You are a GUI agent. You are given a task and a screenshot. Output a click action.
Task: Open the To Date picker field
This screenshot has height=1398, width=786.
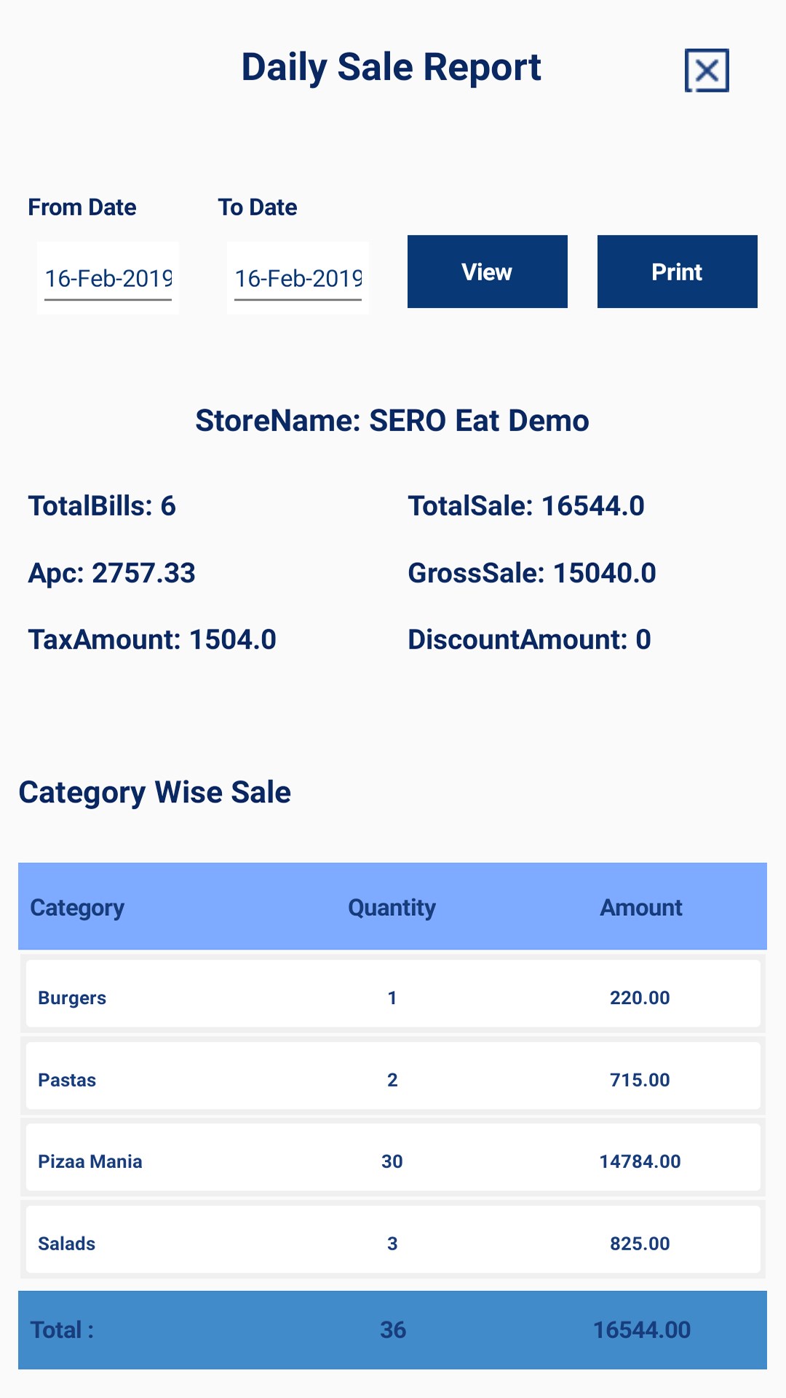(298, 278)
